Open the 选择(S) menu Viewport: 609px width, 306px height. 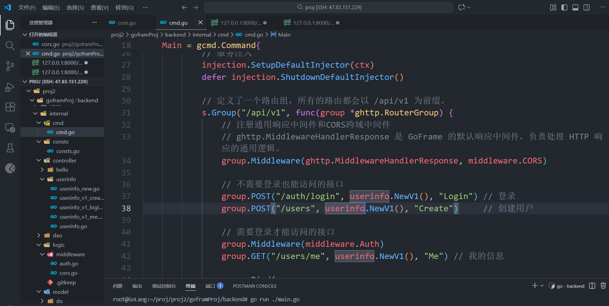click(x=75, y=7)
